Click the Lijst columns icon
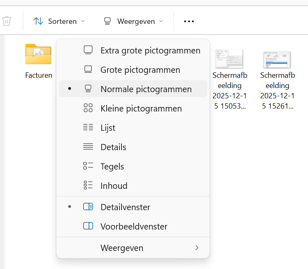This screenshot has height=269, width=308. 88,127
